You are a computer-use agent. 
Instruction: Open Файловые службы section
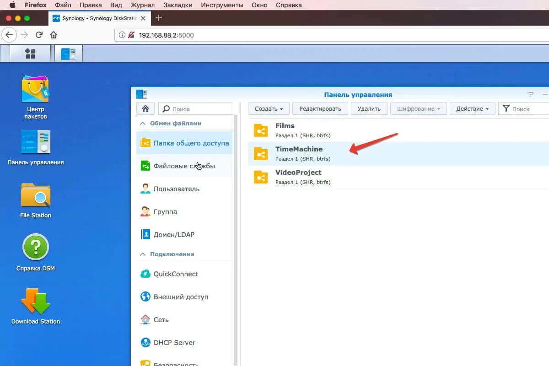(x=185, y=166)
